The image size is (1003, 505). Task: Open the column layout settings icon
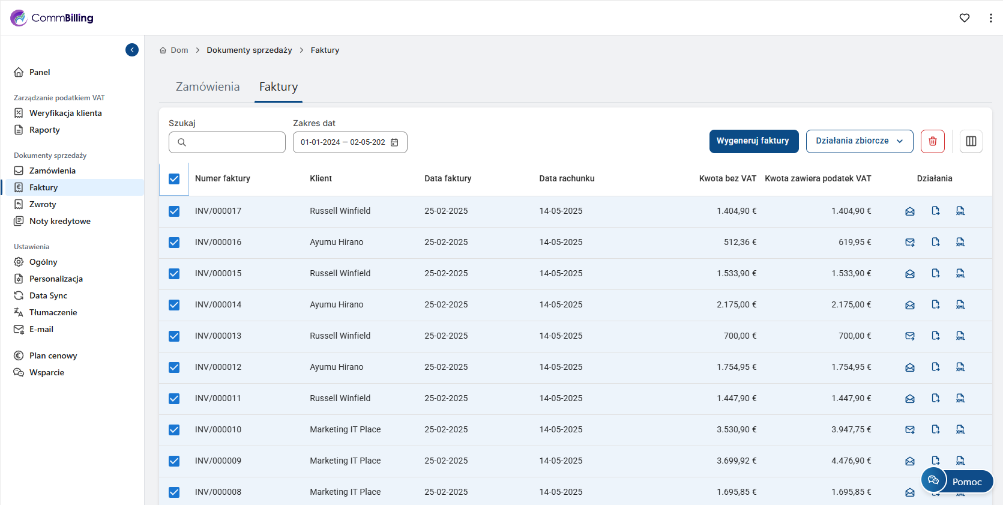click(971, 141)
